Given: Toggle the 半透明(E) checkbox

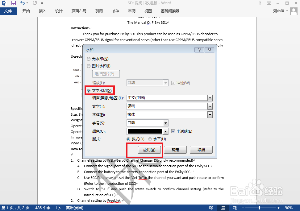Looking at the screenshot, I should [x=173, y=131].
